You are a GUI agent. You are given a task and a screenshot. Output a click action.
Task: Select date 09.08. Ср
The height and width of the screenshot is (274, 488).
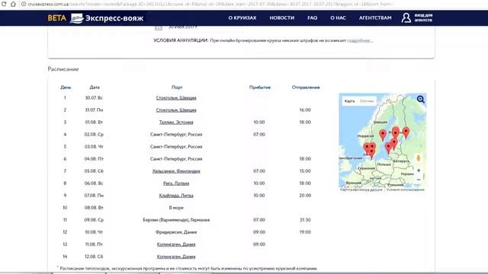94,220
